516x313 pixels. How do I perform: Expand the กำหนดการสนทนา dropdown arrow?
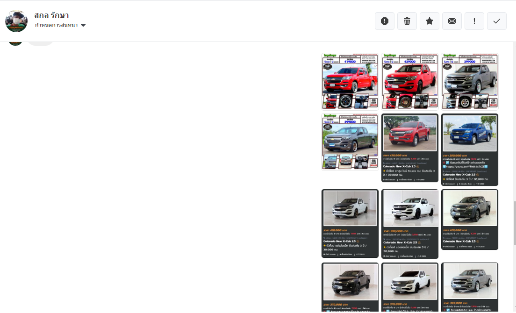coord(83,25)
